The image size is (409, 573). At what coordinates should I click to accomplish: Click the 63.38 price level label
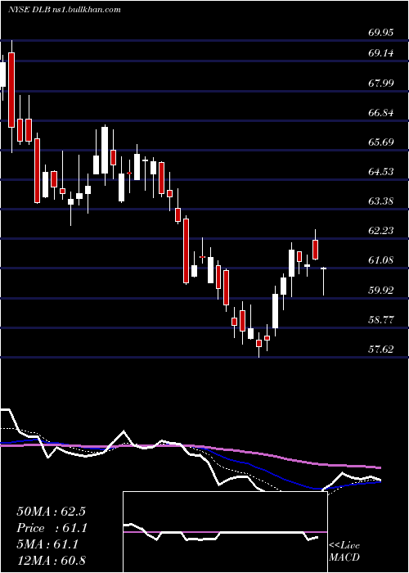(381, 201)
